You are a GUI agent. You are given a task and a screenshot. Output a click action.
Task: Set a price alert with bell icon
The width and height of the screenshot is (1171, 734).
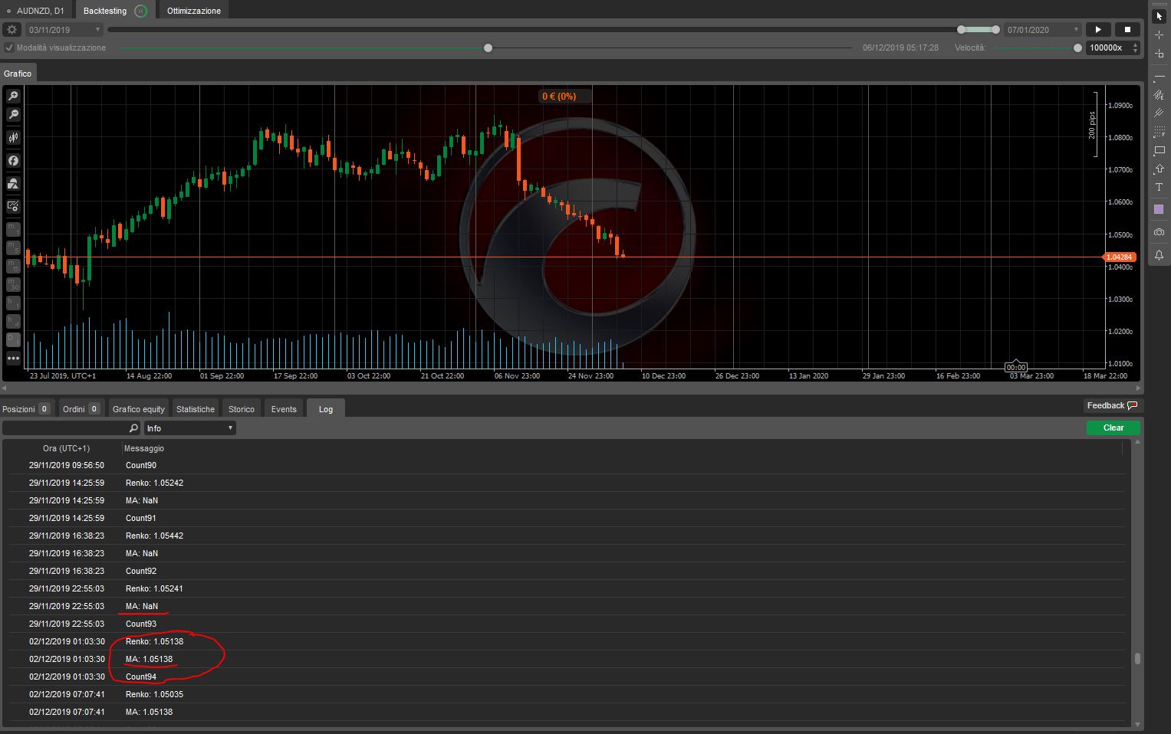[x=1159, y=255]
